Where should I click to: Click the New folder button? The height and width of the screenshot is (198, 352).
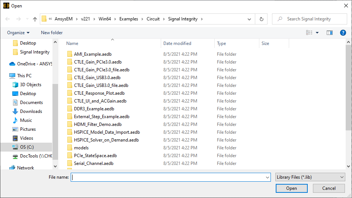click(x=52, y=33)
